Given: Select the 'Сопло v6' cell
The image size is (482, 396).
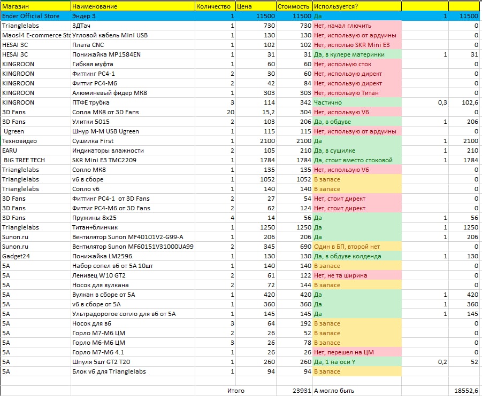Looking at the screenshot, I should click(133, 189).
